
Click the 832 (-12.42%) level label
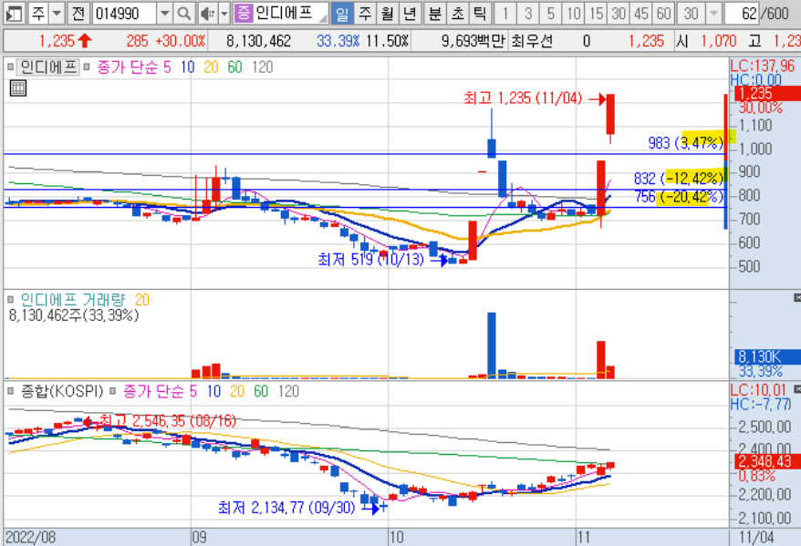(x=679, y=178)
